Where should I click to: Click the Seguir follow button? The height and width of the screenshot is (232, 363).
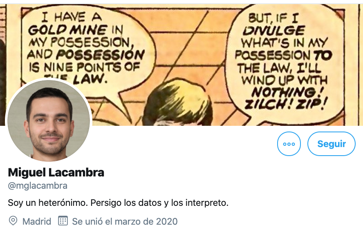pos(331,144)
